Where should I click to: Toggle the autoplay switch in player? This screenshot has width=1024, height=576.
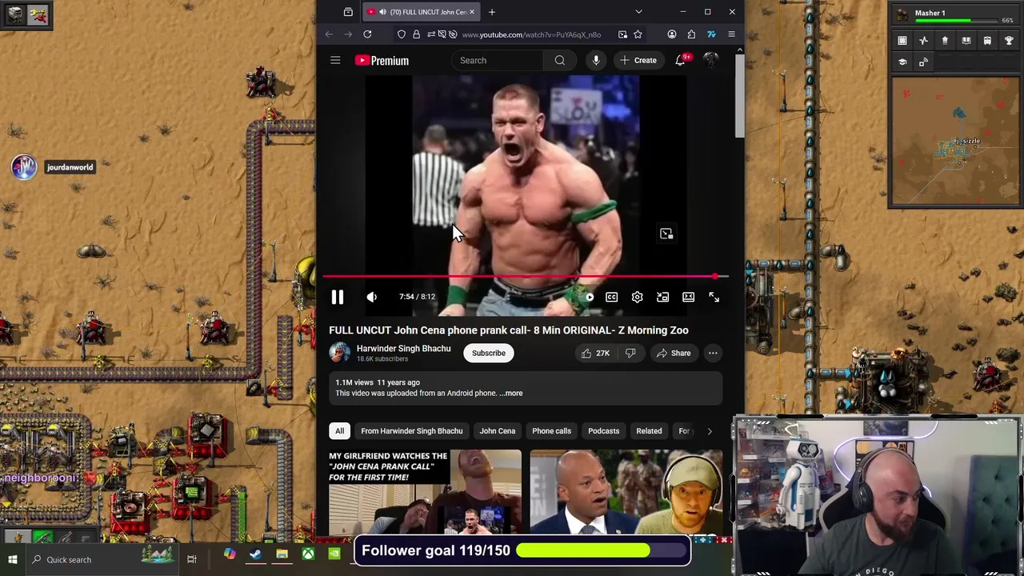tap(587, 297)
